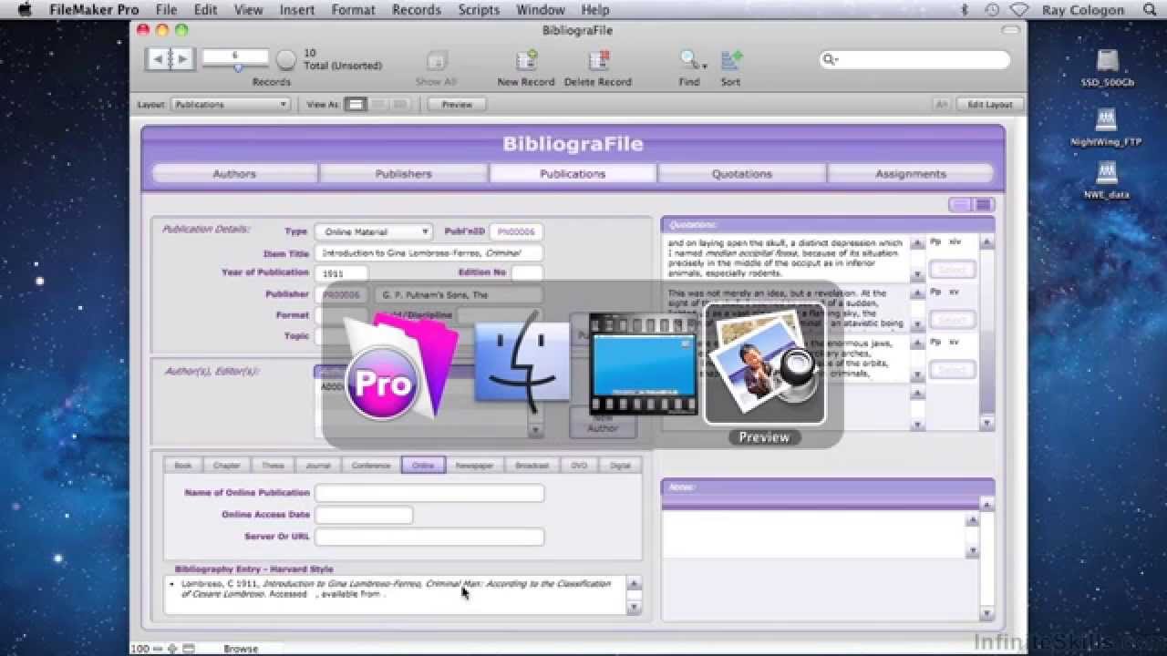Click down arrow of bibliography entry scrollbar
1167x656 pixels.
[634, 606]
